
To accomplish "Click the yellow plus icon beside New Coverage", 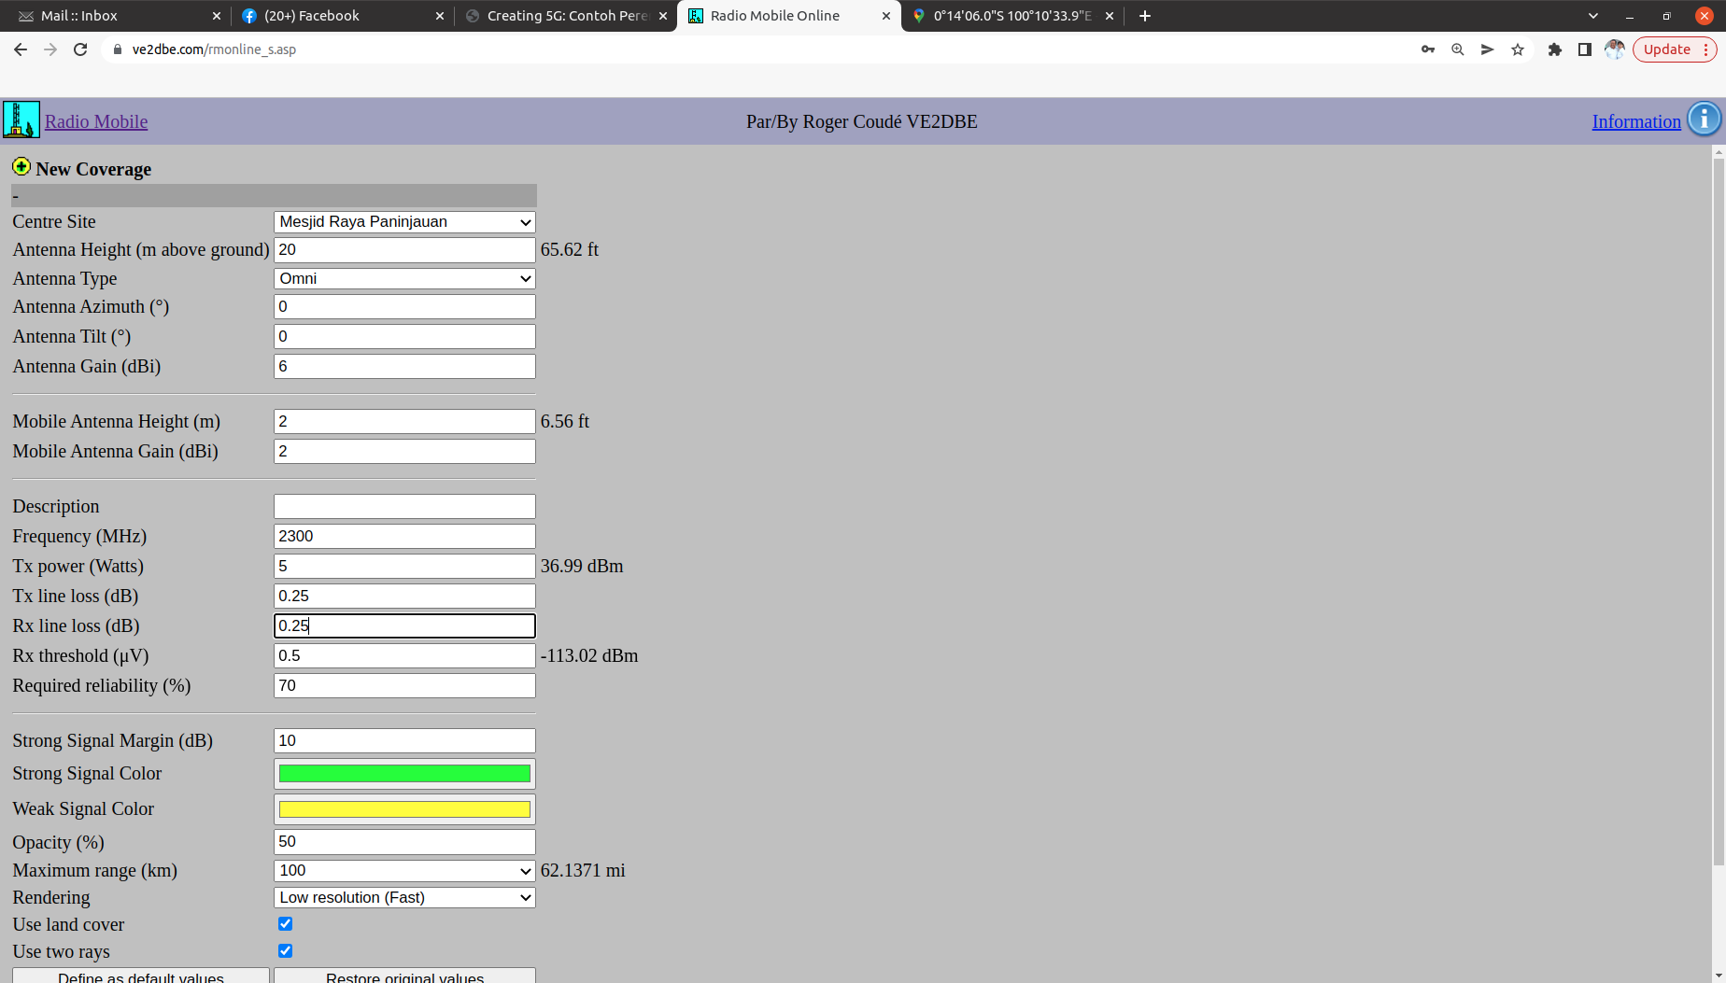I will 21,167.
